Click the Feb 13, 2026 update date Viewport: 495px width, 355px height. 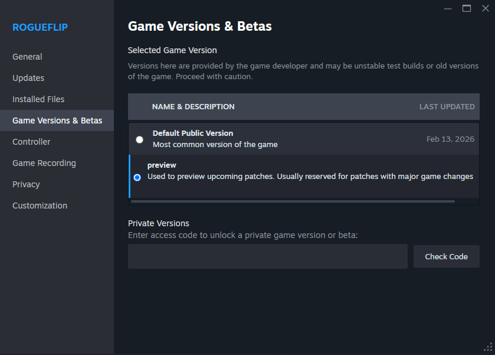pyautogui.click(x=450, y=139)
